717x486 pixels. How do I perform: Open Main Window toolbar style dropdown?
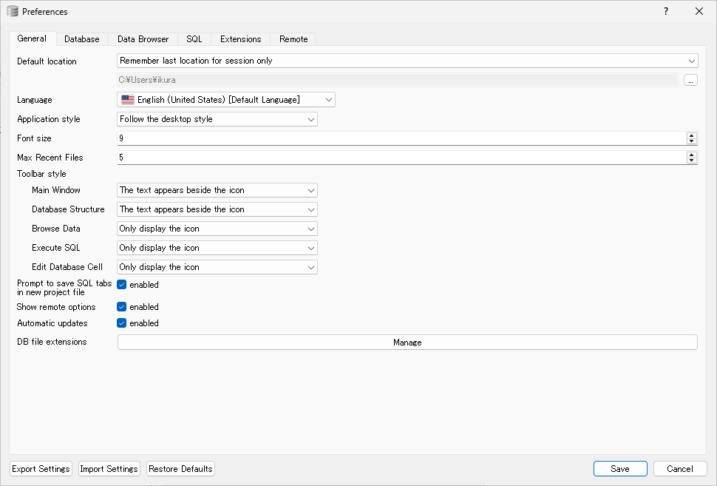tap(217, 190)
